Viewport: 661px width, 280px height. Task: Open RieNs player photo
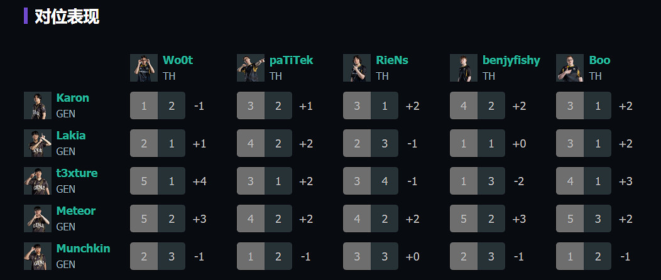tap(357, 68)
